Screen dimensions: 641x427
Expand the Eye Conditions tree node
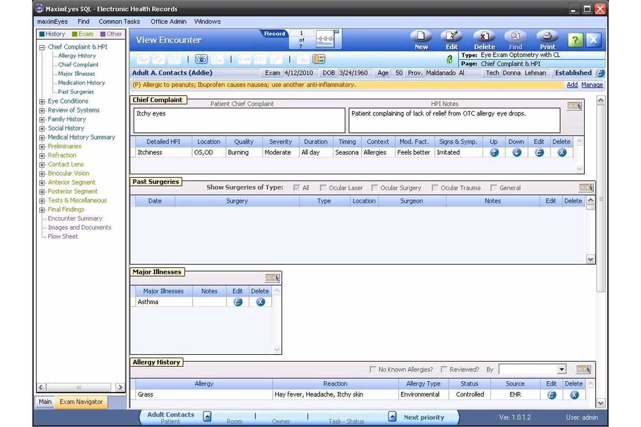tap(42, 102)
